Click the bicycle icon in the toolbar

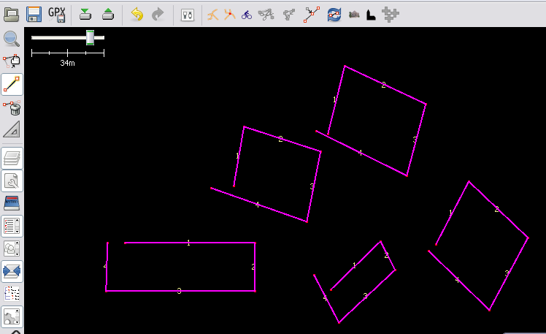pos(247,14)
